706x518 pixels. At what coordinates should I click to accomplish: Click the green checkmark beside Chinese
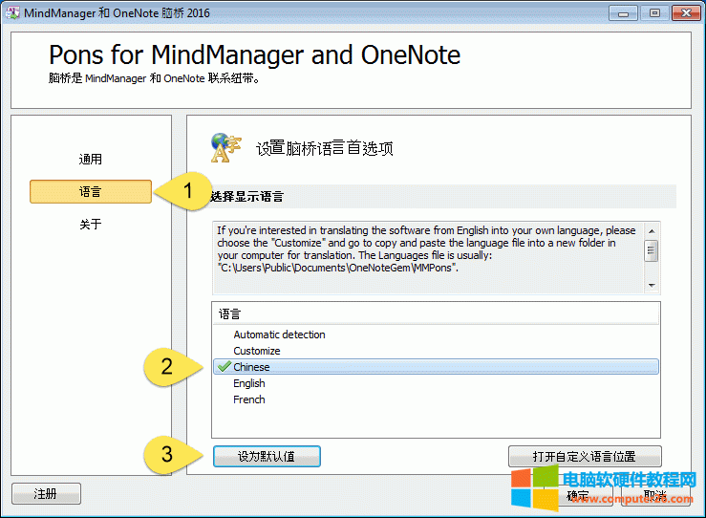(x=224, y=367)
